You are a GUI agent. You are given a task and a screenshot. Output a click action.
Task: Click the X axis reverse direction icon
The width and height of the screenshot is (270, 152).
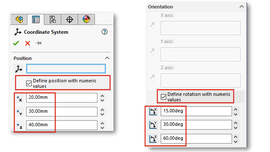coord(153,26)
